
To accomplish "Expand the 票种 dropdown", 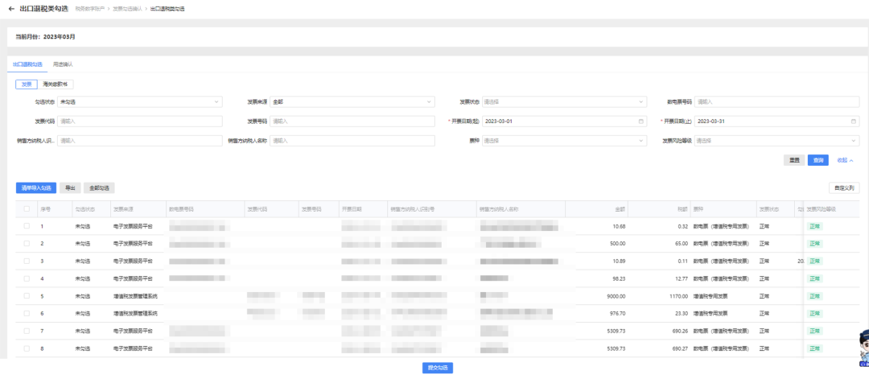I will [563, 141].
